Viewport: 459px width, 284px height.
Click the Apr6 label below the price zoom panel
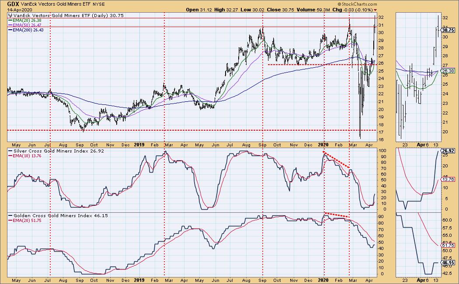[423, 145]
